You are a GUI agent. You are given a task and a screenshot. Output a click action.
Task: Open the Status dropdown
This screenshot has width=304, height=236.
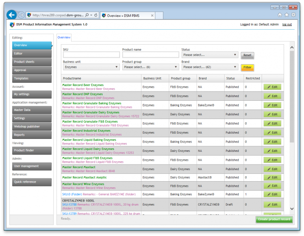pos(210,55)
